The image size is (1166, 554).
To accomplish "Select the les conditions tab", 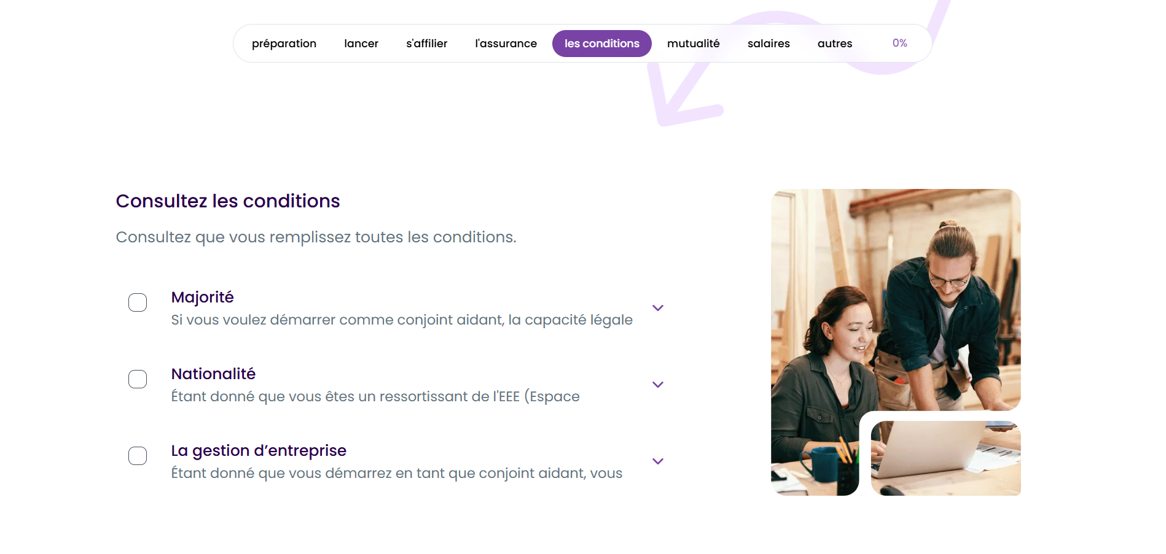I will coord(601,43).
